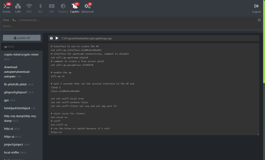
Task: Collapse the command bar panel
Action: click(259, 20)
